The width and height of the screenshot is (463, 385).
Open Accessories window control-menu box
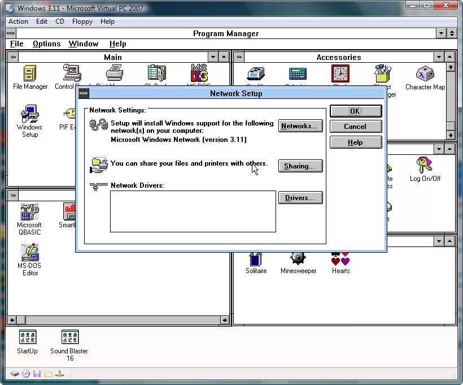click(239, 57)
